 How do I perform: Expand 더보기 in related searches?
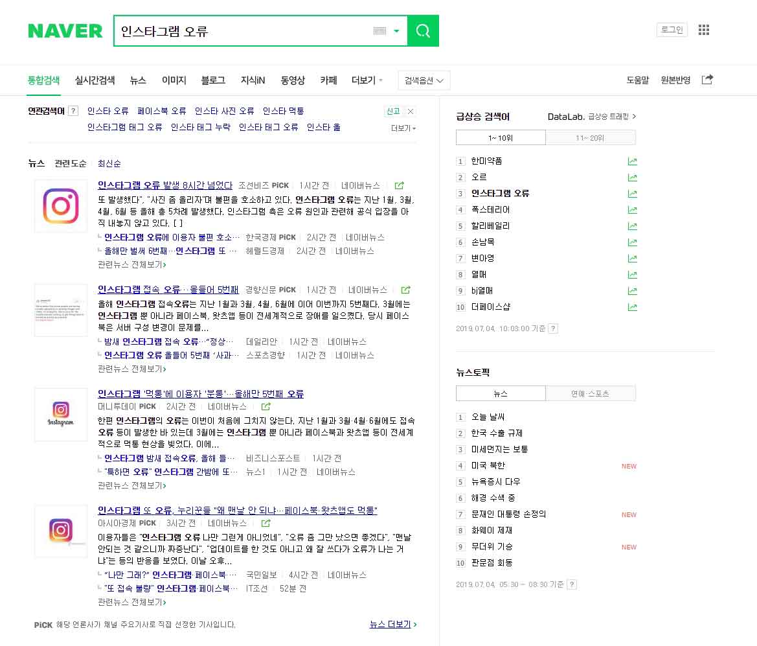(403, 128)
